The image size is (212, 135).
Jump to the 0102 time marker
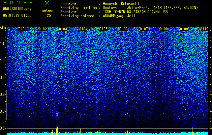[43, 29]
